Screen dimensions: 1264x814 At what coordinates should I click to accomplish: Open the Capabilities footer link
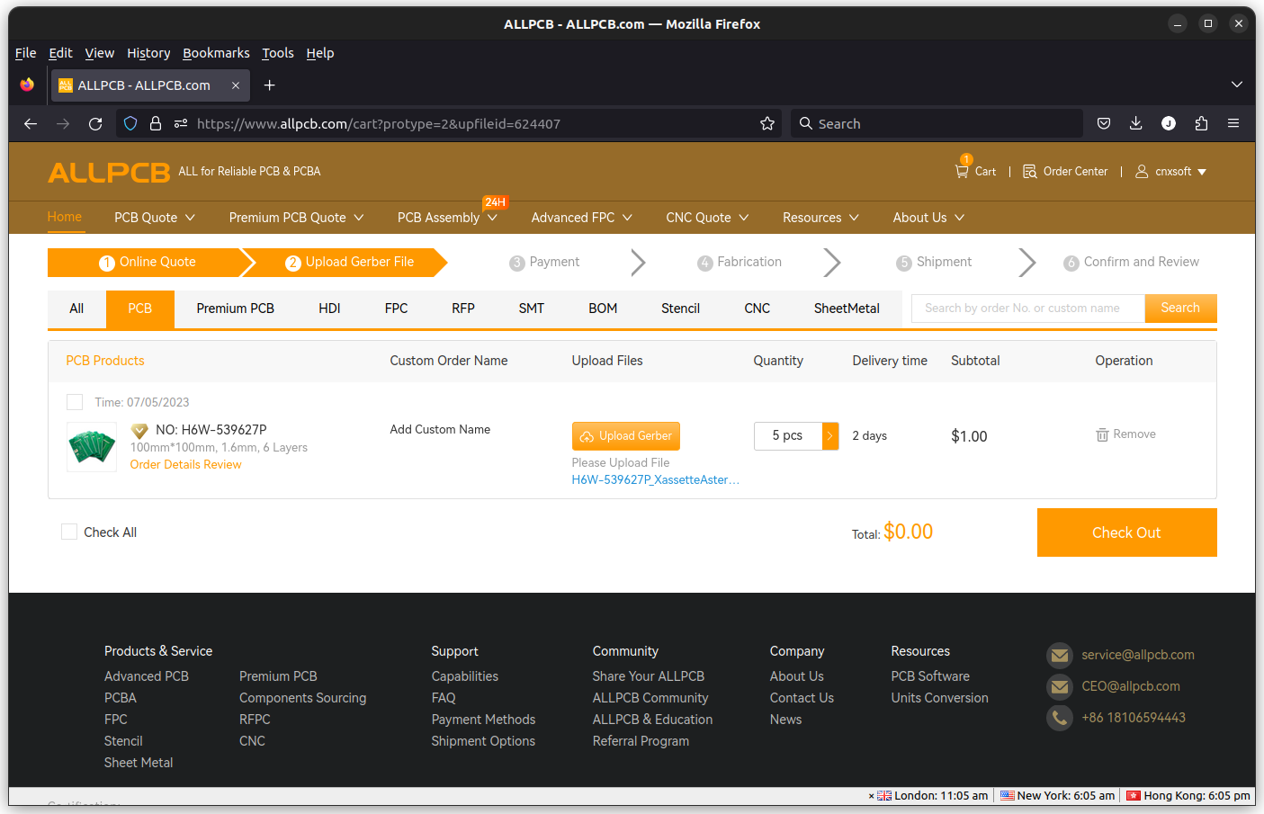pos(464,676)
